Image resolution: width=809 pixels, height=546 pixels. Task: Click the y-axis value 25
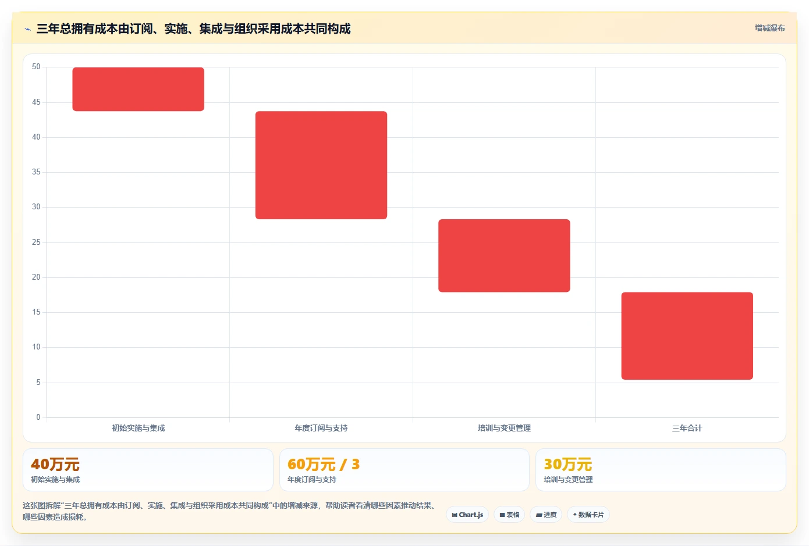(36, 242)
